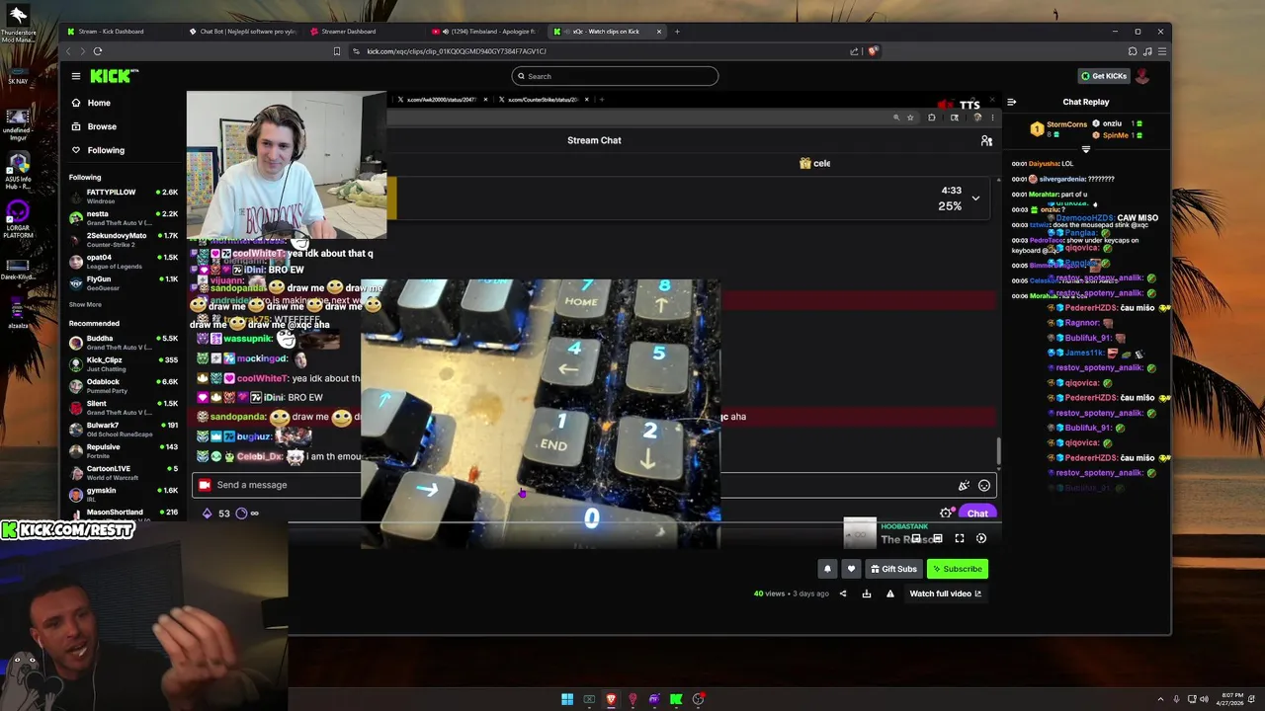Open the user profile avatar menu
This screenshot has width=1265, height=711.
[x=1142, y=76]
